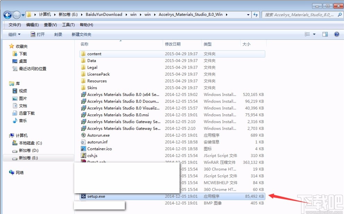Select 最近访问的位置 in sidebar

coord(33,69)
